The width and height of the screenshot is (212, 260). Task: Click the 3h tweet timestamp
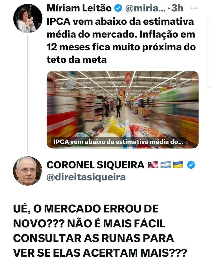(x=177, y=8)
